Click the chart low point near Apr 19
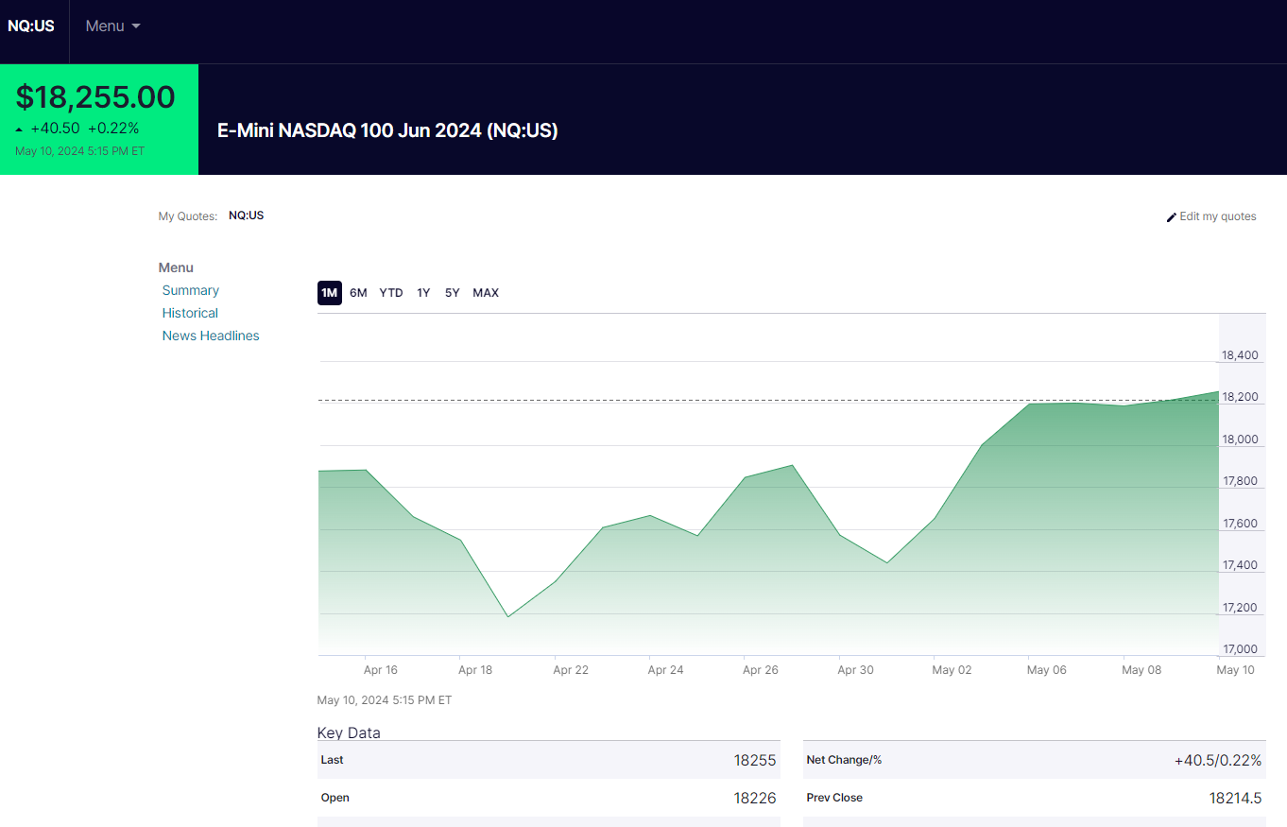 coord(507,617)
